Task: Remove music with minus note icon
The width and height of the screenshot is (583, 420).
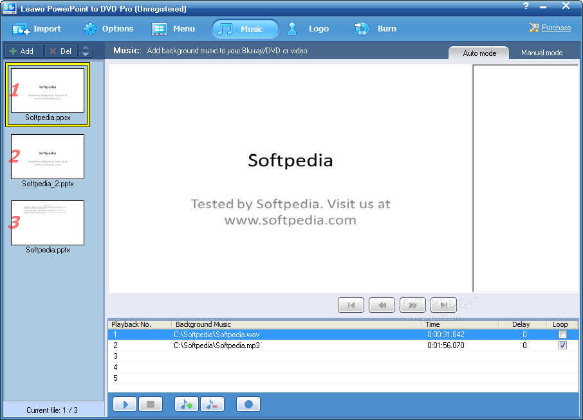Action: (x=212, y=404)
